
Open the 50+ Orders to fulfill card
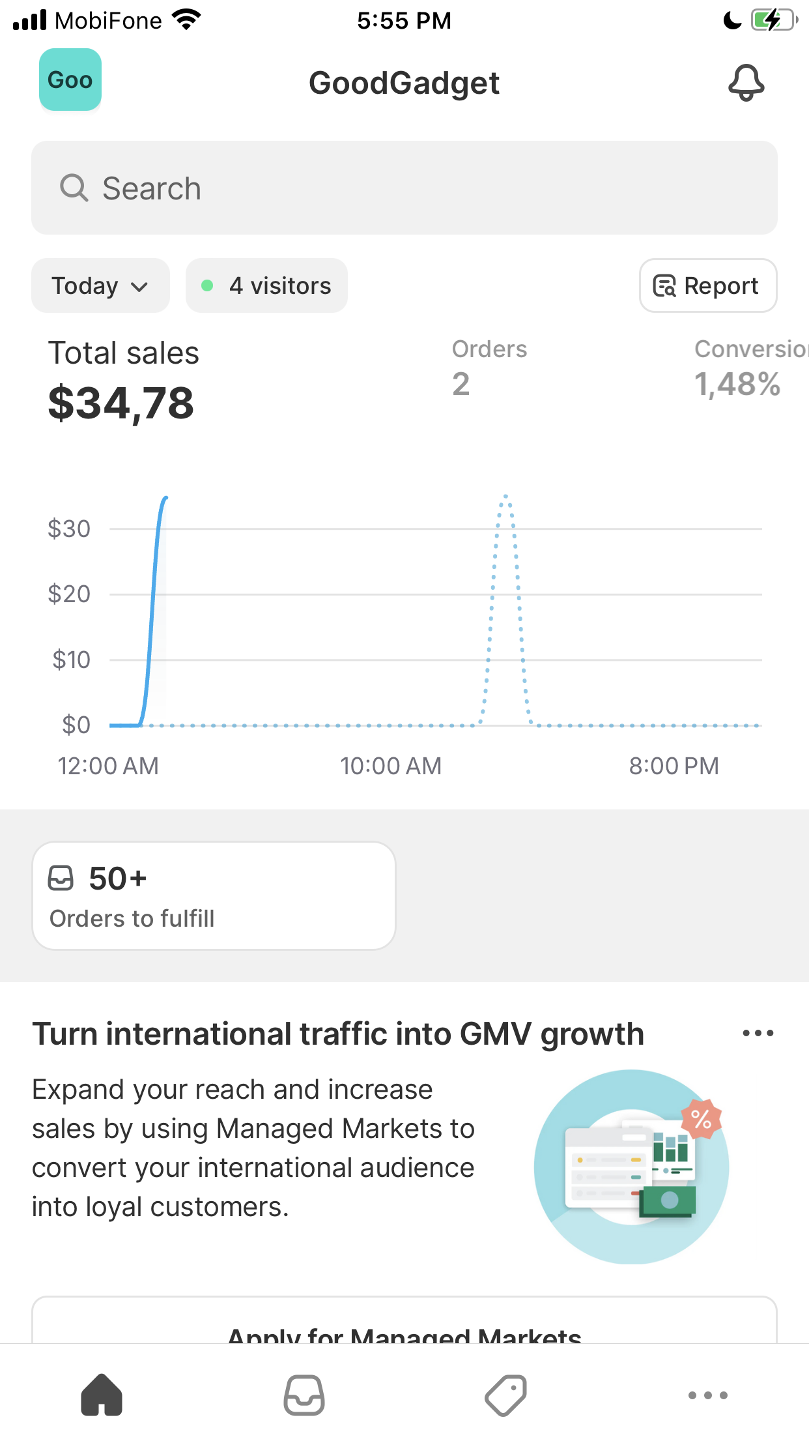(x=214, y=895)
